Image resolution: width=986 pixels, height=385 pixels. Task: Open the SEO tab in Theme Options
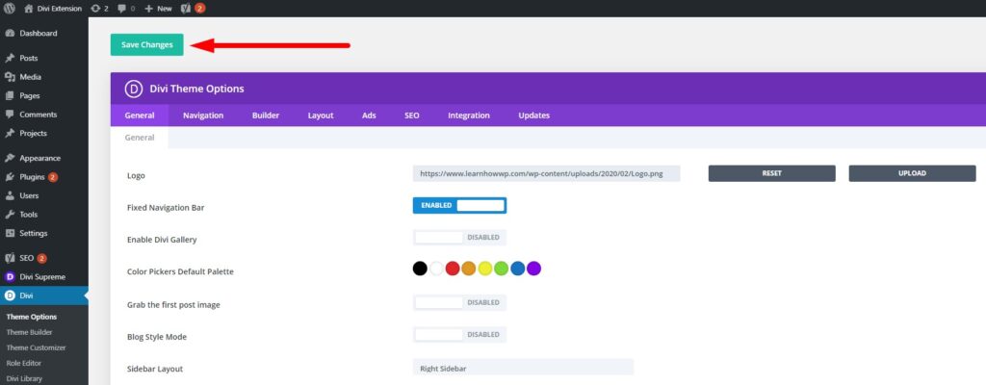pos(412,115)
